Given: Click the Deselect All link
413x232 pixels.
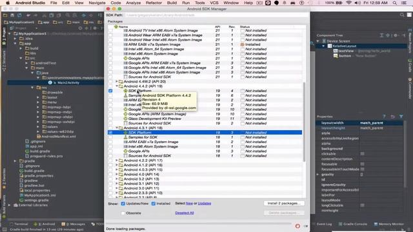Looking at the screenshot, I should click(185, 213).
